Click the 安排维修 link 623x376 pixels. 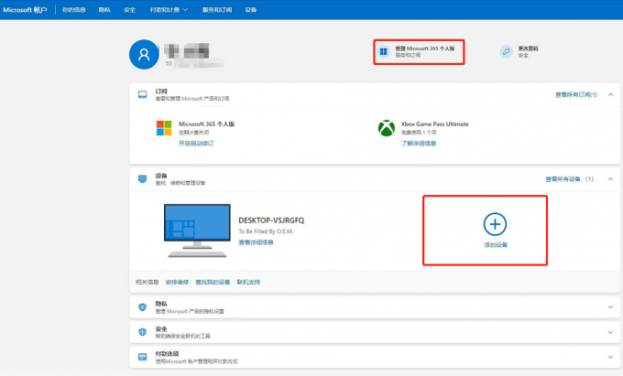[177, 282]
